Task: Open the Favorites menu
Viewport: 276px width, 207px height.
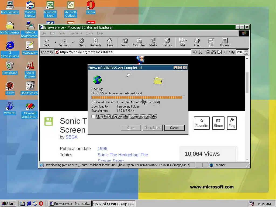Action: (75, 33)
